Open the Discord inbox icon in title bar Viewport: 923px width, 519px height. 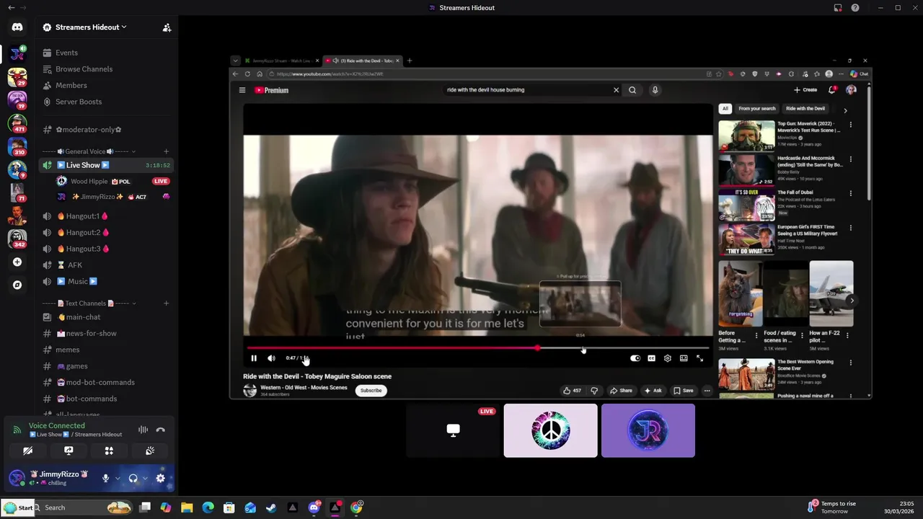coord(838,8)
